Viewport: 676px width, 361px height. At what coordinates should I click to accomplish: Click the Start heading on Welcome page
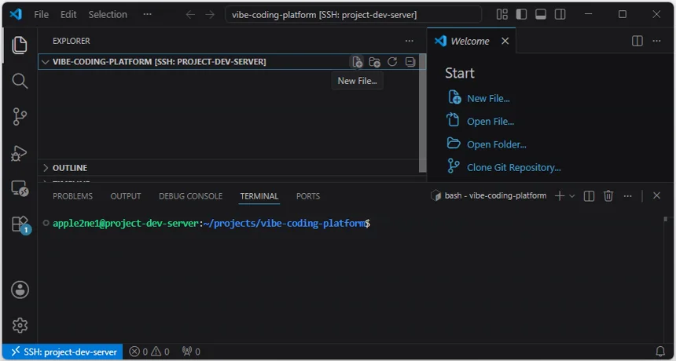(x=460, y=73)
